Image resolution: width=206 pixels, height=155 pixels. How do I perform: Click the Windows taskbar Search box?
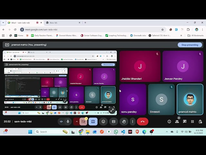coord(52,132)
